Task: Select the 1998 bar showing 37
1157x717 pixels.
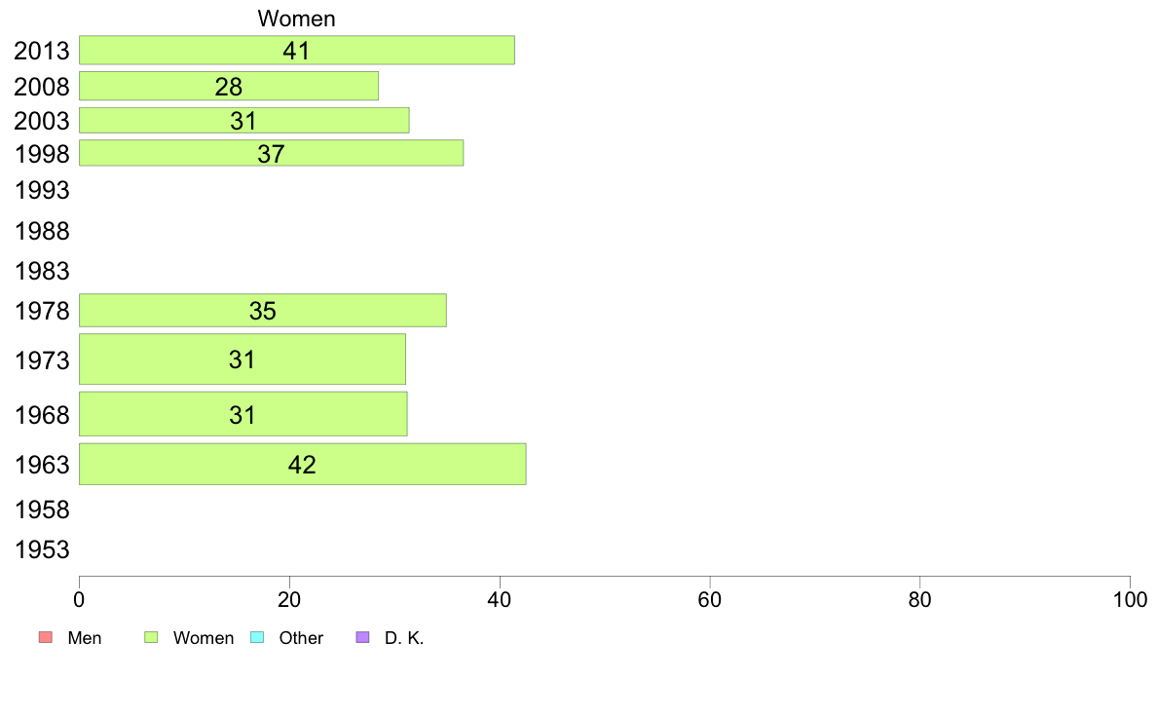Action: point(271,153)
